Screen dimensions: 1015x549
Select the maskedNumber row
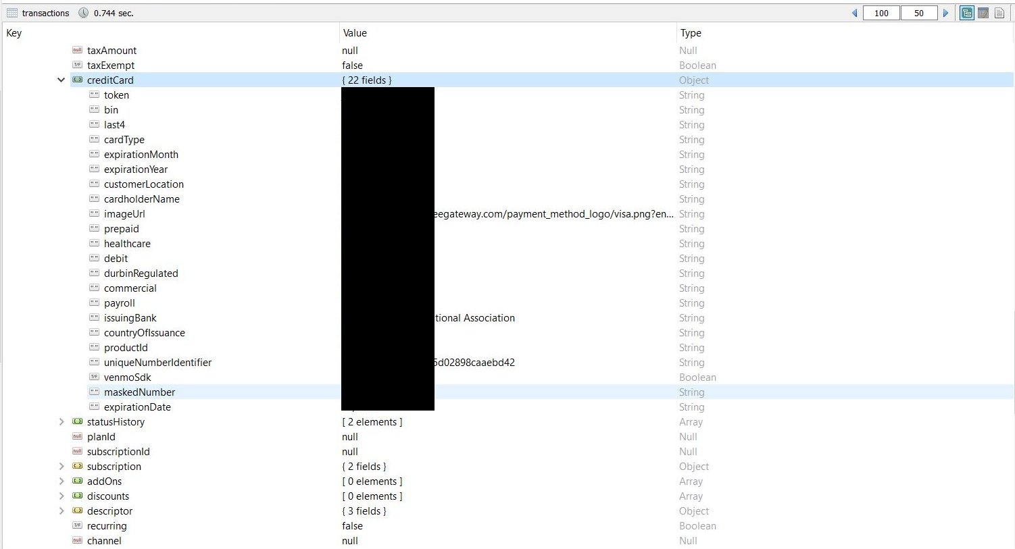click(139, 392)
